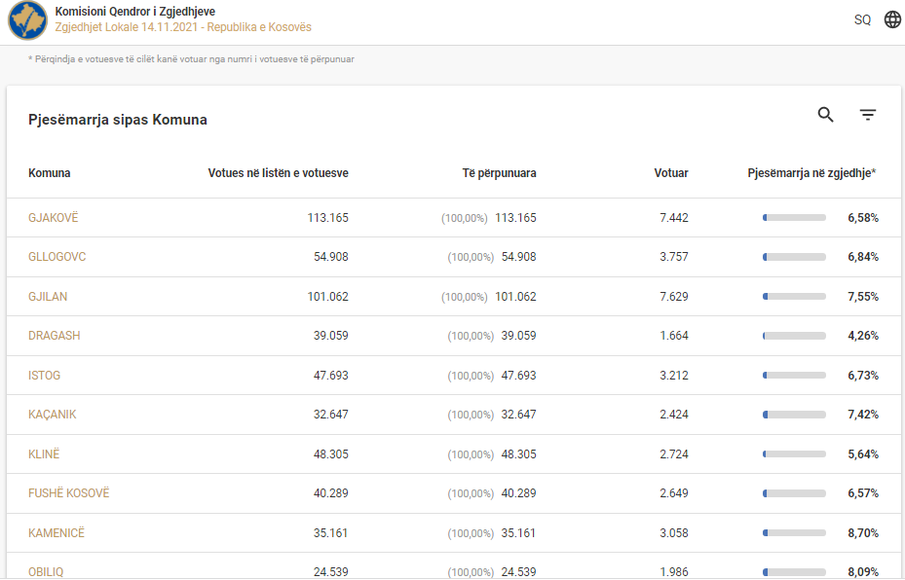The image size is (905, 580).
Task: Open the DRAGASH municipality link
Action: pos(55,336)
